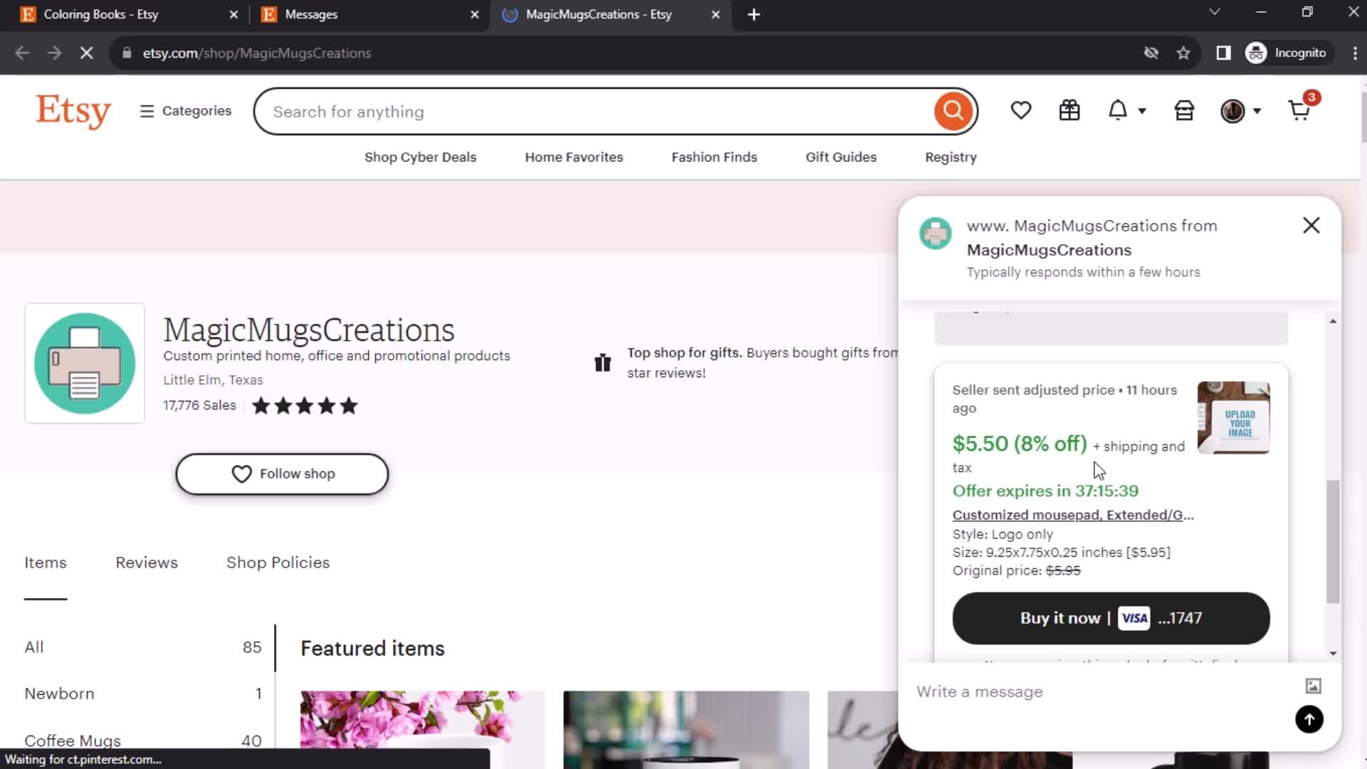This screenshot has width=1367, height=769.
Task: Open Shop Cyber Deals
Action: click(x=420, y=157)
